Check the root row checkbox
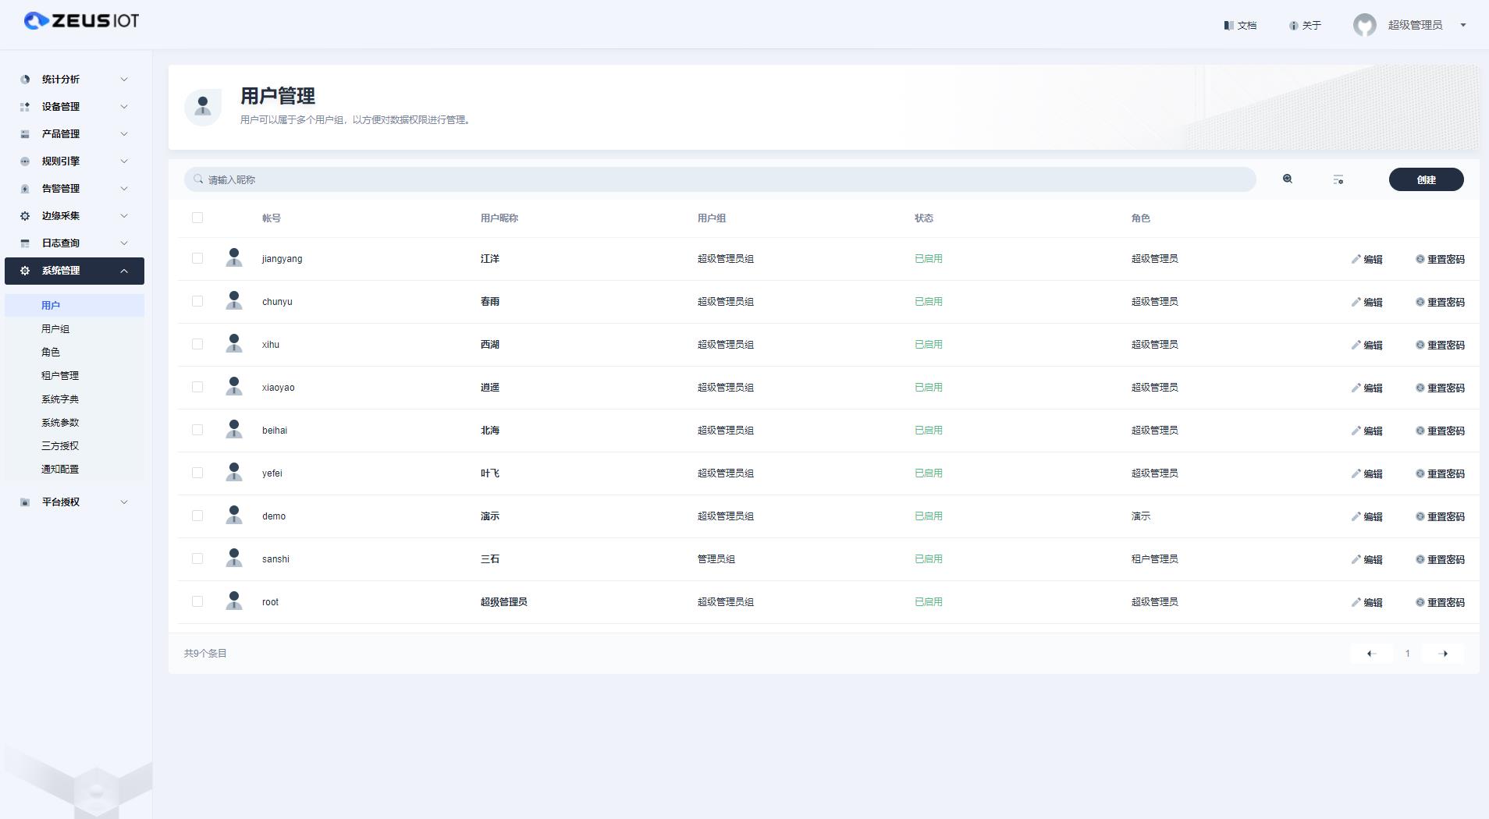The image size is (1489, 819). [197, 601]
